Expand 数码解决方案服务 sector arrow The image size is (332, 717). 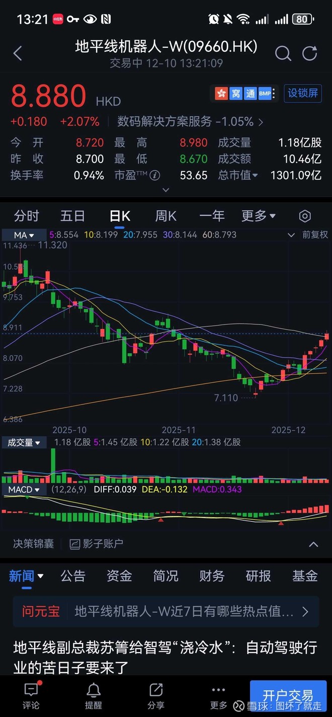coord(260,122)
